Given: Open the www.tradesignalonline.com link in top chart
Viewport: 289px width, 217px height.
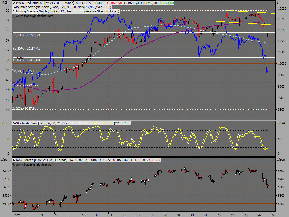Looking at the screenshot, I should coord(33,16).
